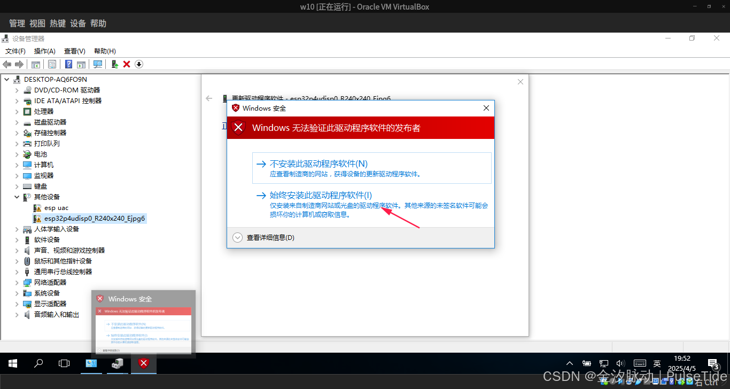Click the Scan for hardware changes icon
This screenshot has height=389, width=730.
coord(98,64)
